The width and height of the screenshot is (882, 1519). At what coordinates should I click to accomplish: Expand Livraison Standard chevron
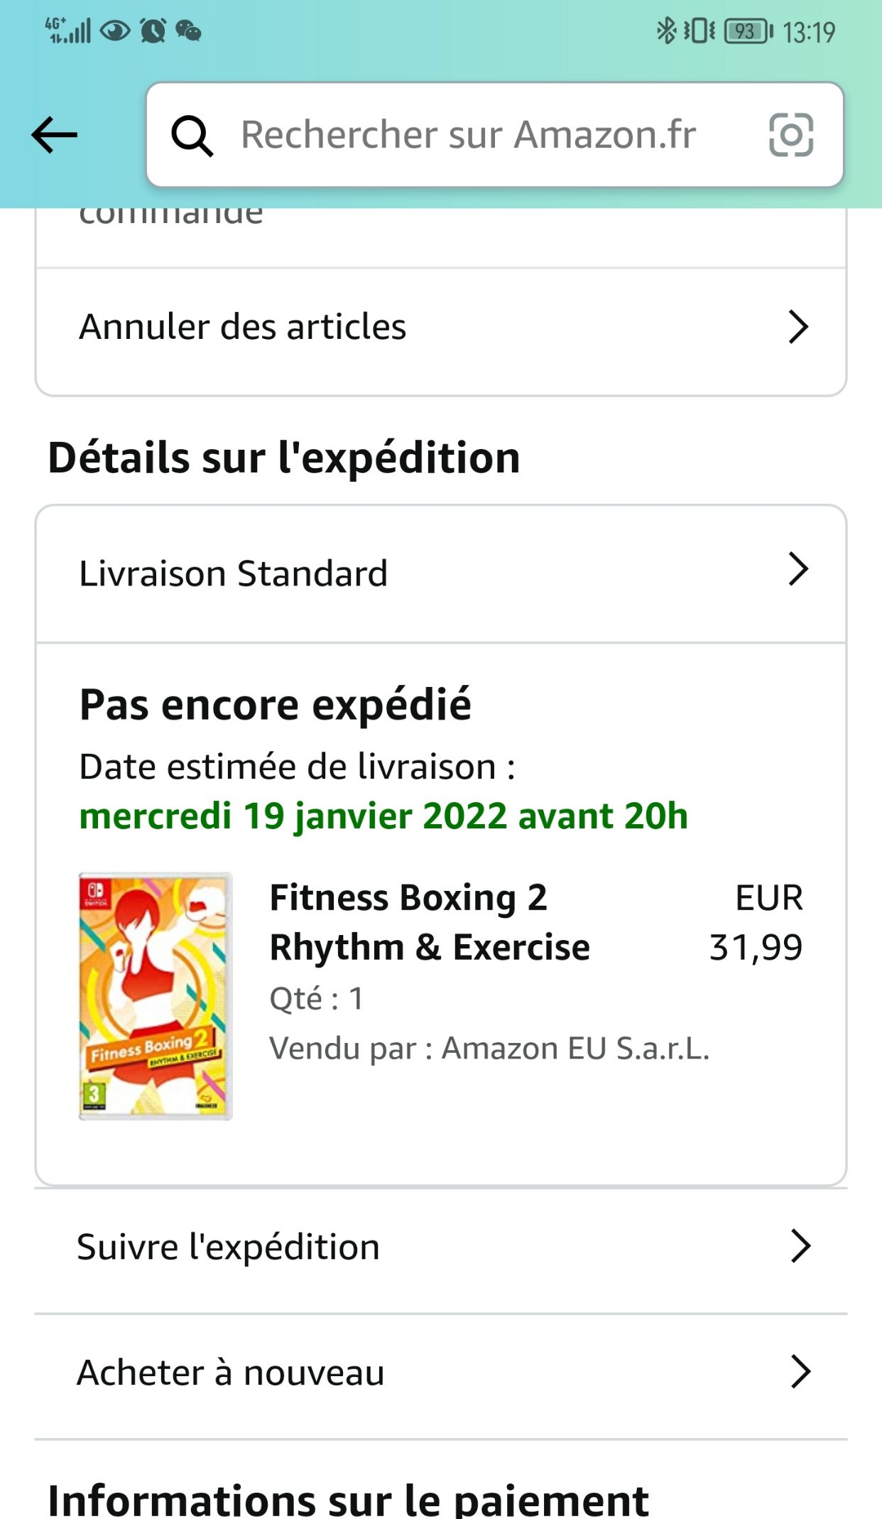click(x=799, y=569)
